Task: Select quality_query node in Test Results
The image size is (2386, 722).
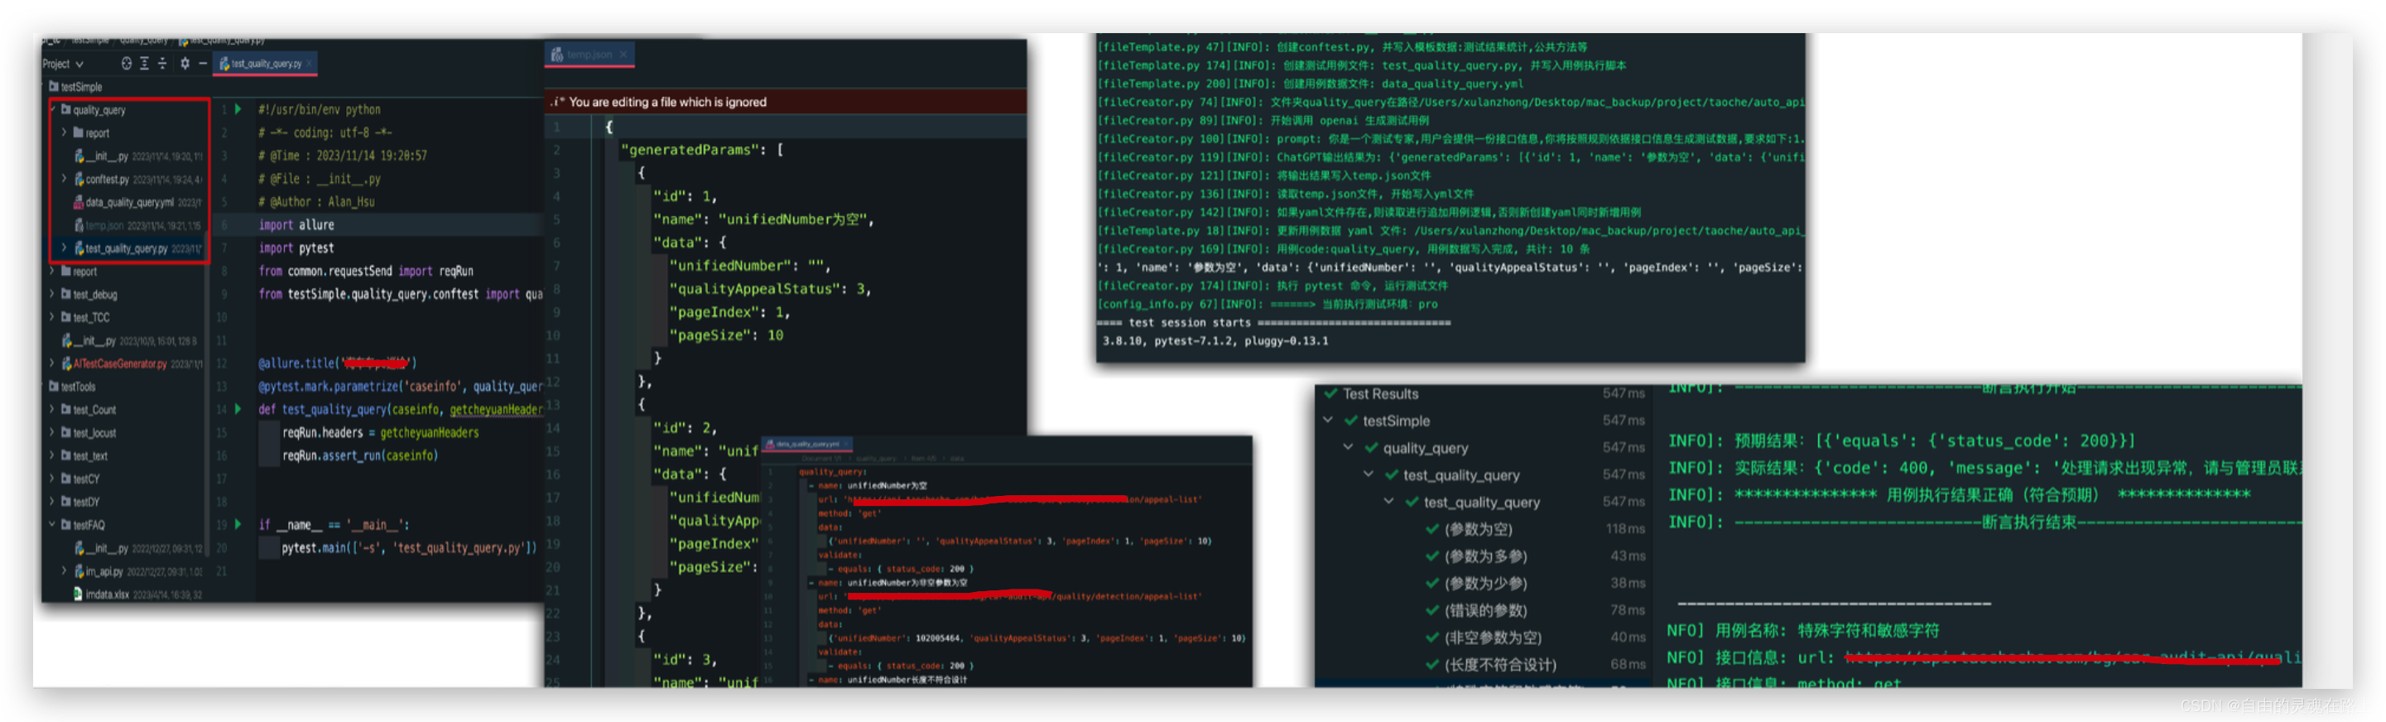Action: point(1425,449)
